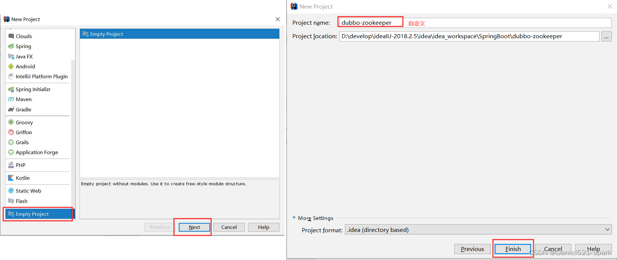Cancel the right New Project dialog

tap(553, 249)
